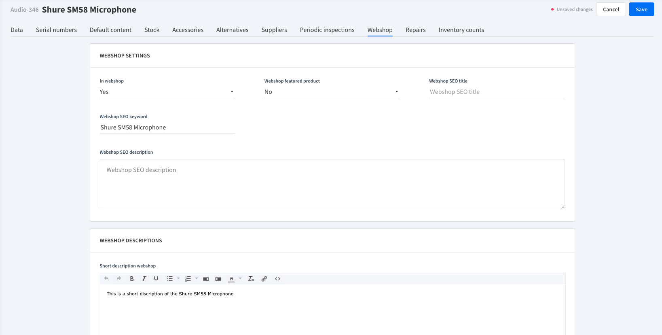
Task: Click the WEBSHOP SETTINGS section header
Action: point(125,56)
